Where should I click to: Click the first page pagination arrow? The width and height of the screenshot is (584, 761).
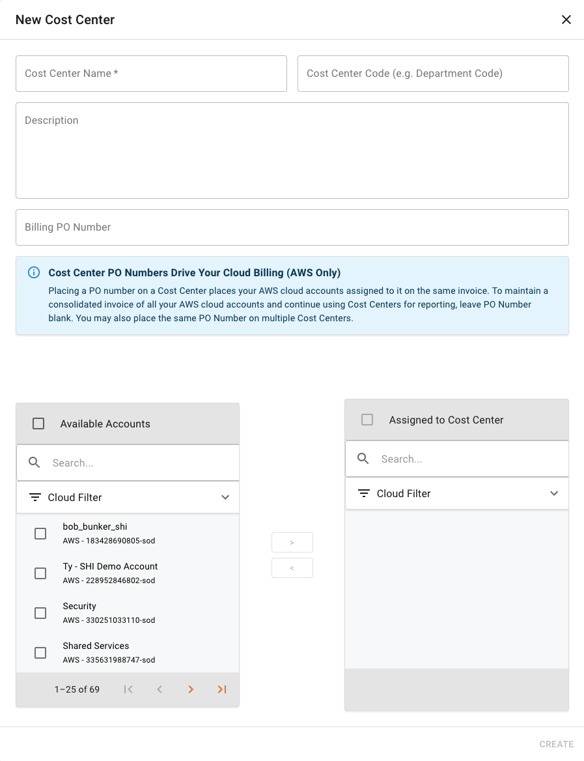pyautogui.click(x=128, y=689)
